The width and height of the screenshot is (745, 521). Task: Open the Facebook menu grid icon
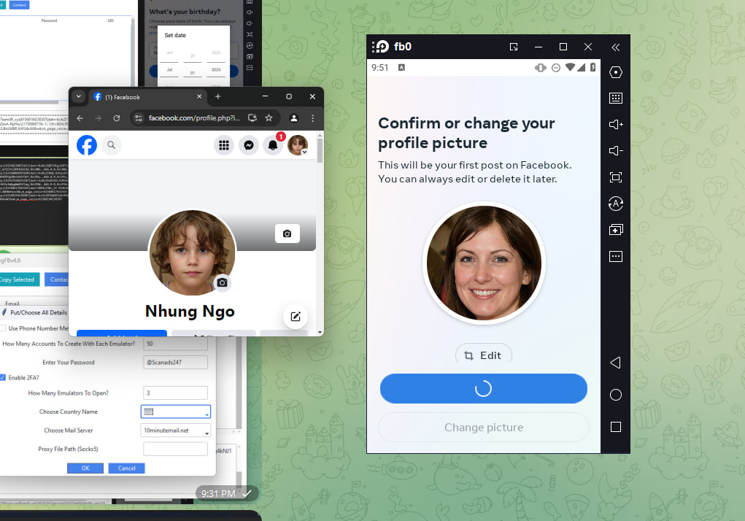tap(224, 145)
